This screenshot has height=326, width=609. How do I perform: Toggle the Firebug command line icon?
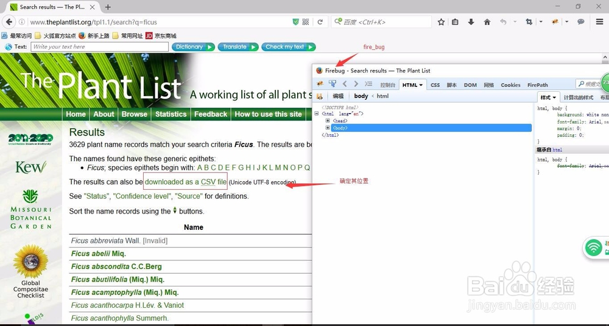(x=368, y=84)
